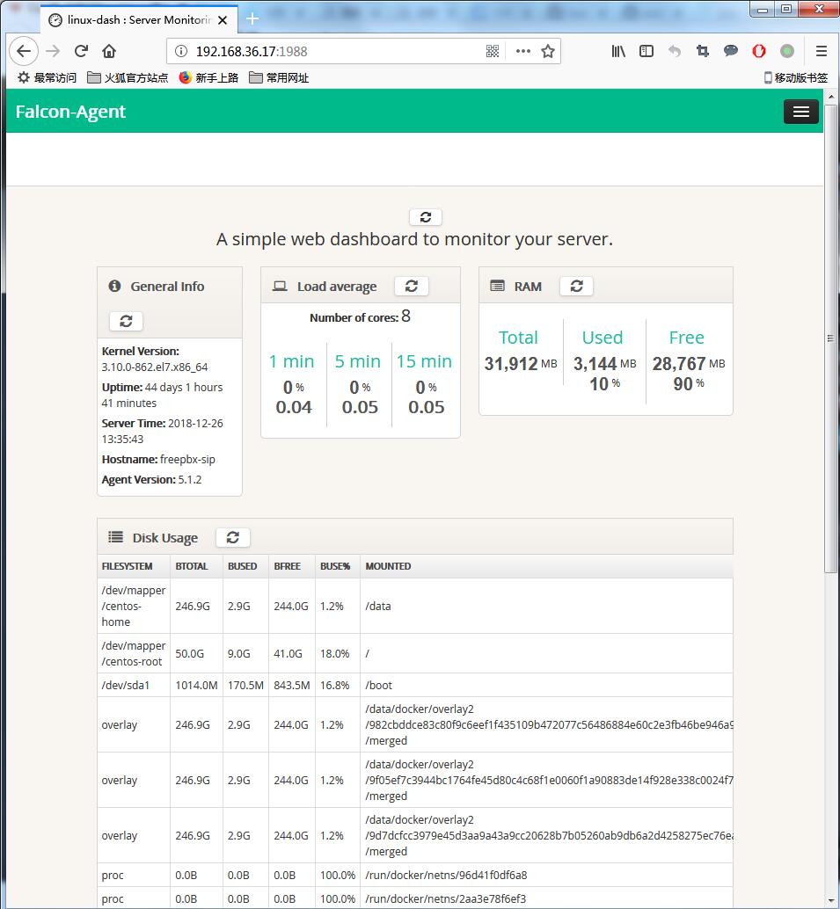Bookmark this page with star icon
Screen dimensions: 840x909
[548, 51]
